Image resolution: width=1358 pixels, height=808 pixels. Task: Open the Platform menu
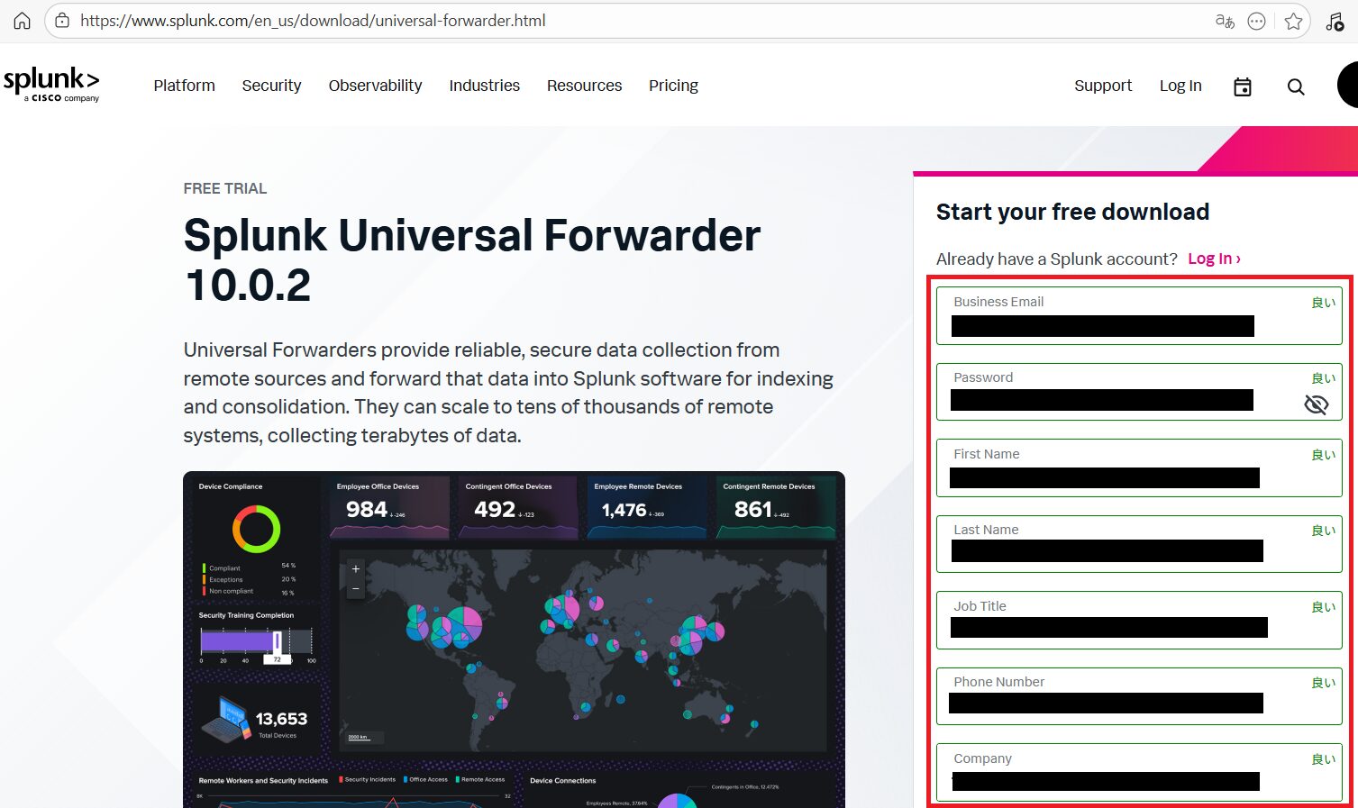pyautogui.click(x=184, y=86)
